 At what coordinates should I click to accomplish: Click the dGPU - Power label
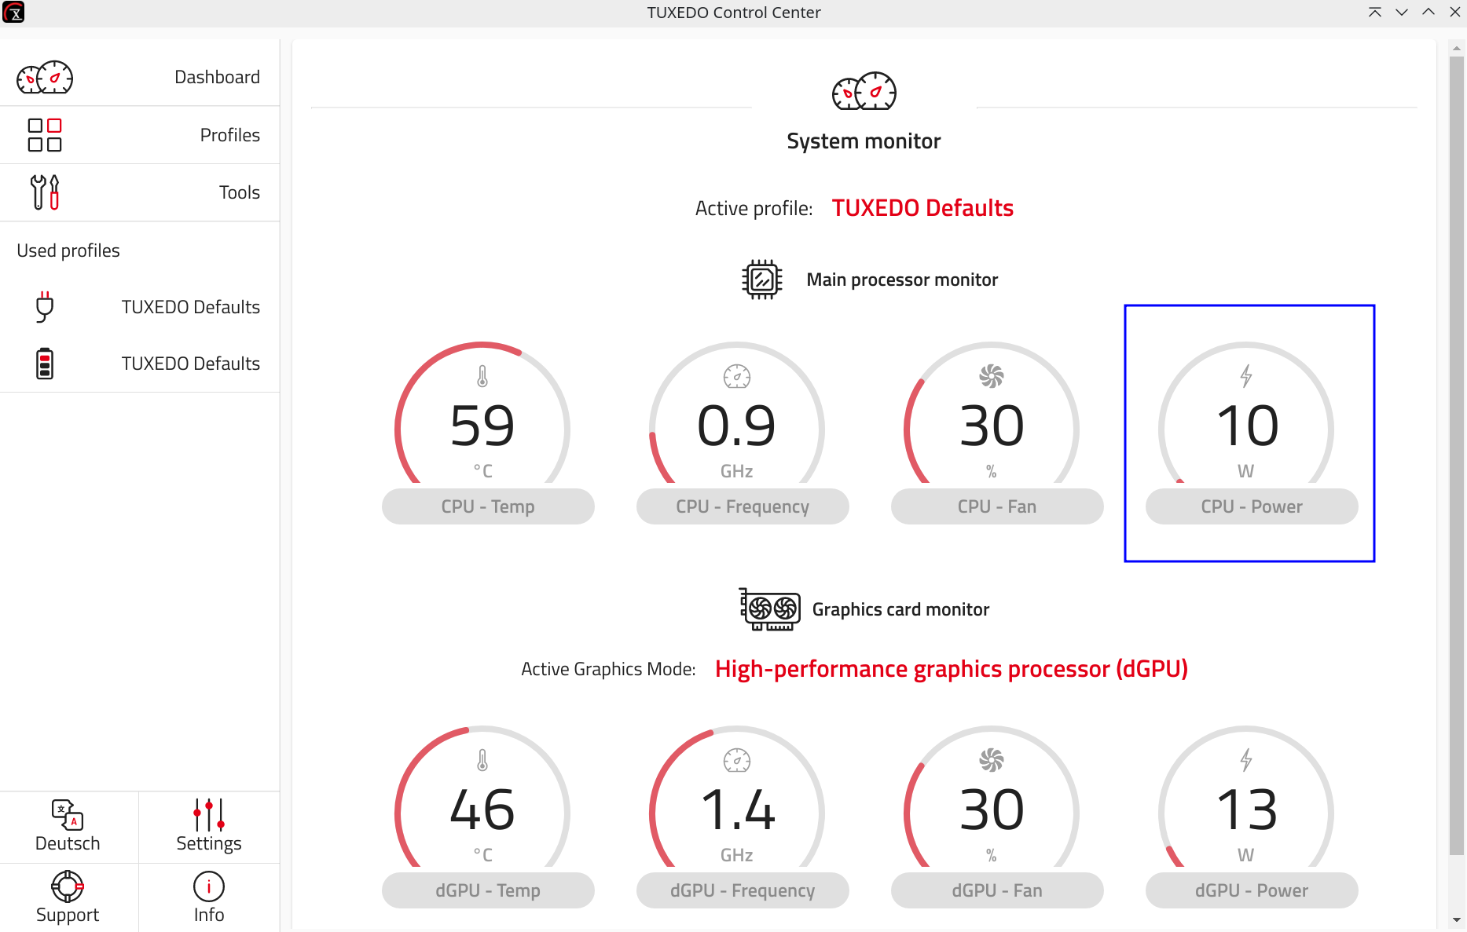1252,890
